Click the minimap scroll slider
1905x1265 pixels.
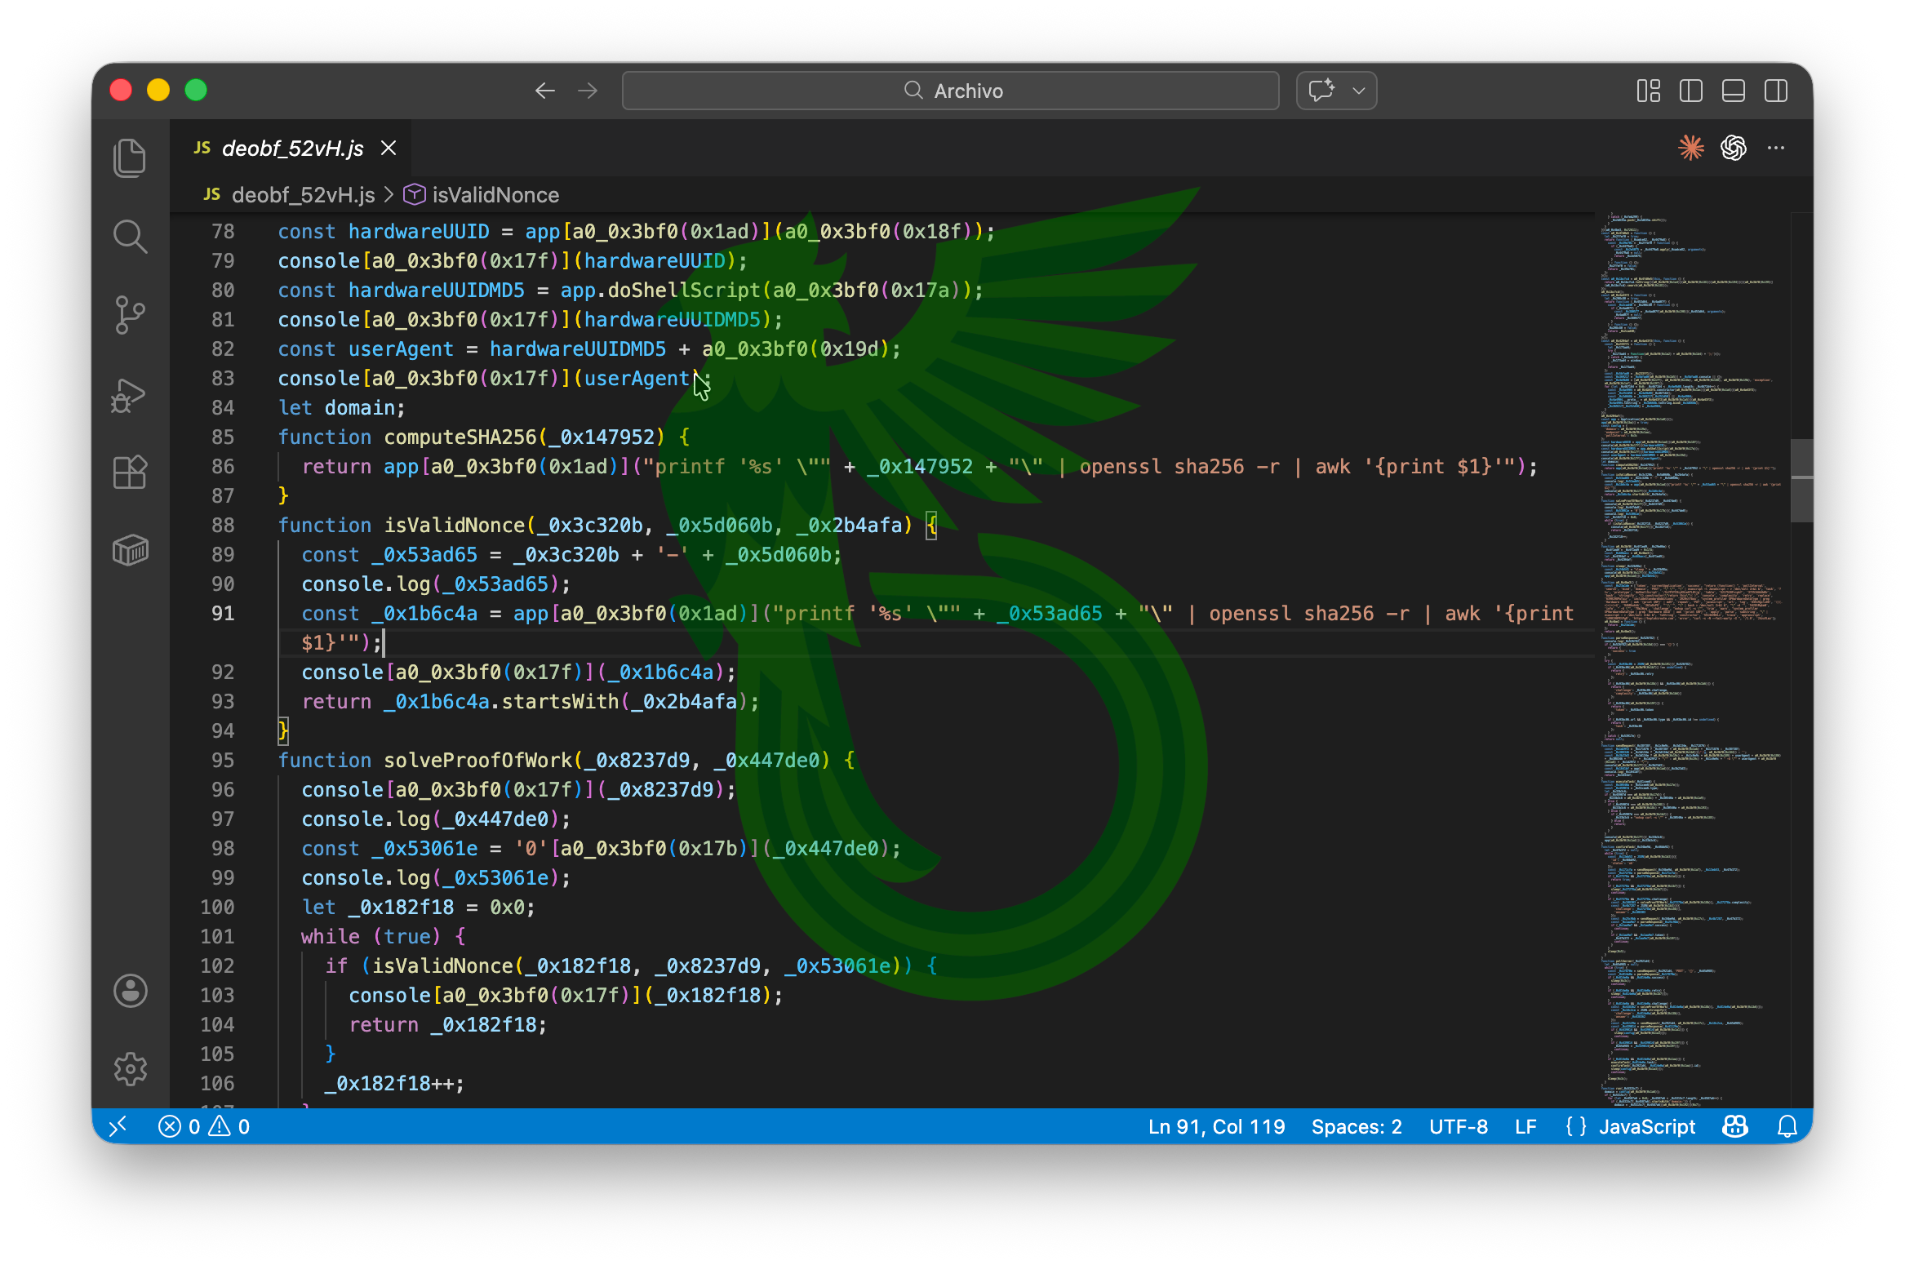click(1801, 480)
